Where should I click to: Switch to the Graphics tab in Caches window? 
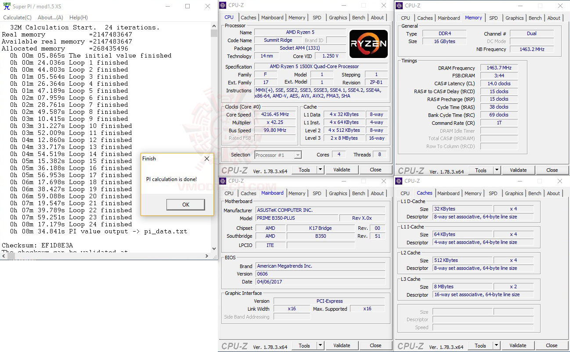coord(514,193)
